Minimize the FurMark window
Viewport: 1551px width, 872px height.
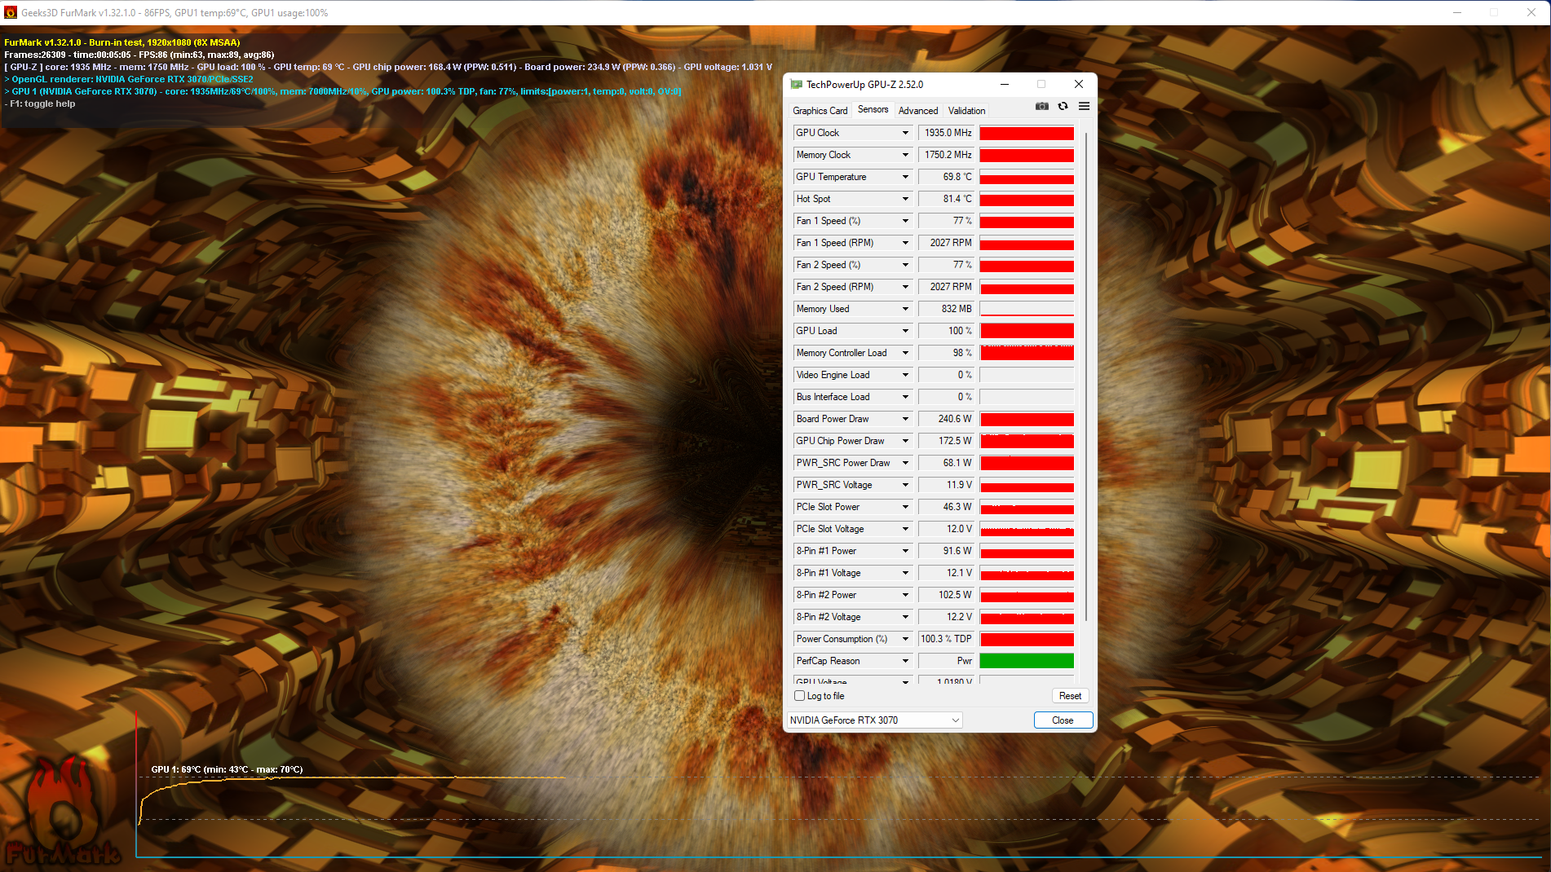tap(1456, 12)
